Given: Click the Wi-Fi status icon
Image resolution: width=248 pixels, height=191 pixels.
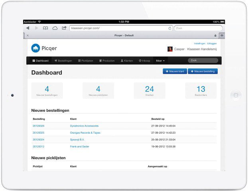Looking at the screenshot, I should (39, 22).
